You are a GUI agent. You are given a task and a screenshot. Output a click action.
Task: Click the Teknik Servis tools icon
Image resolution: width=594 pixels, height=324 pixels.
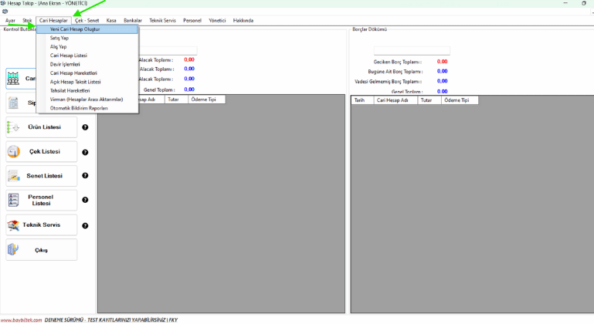point(13,225)
